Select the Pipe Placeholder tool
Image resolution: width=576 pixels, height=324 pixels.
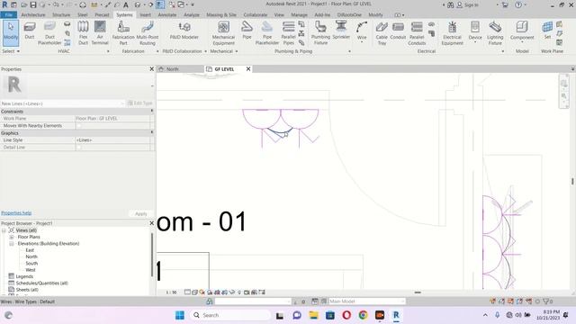[267, 33]
